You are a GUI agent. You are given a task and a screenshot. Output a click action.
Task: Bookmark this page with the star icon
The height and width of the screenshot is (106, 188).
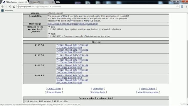tap(177, 6)
